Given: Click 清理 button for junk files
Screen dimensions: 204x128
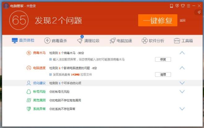Looking at the screenshot, I should [x=163, y=74].
